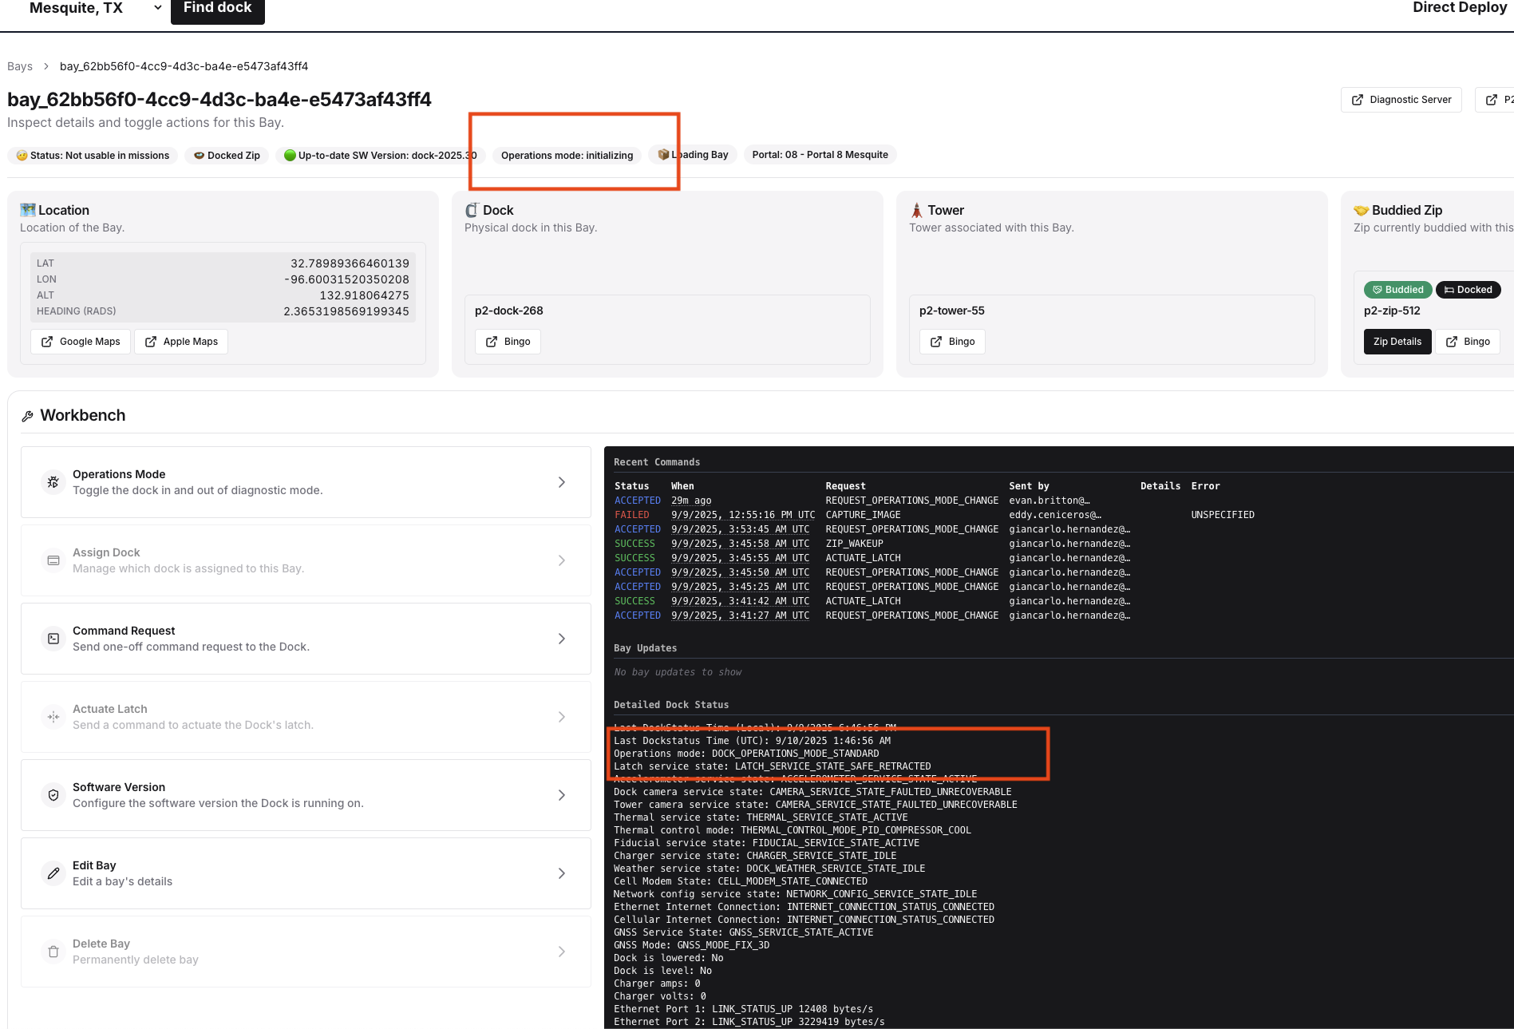Click the Workbench wrench icon
The image size is (1514, 1029).
pos(27,416)
